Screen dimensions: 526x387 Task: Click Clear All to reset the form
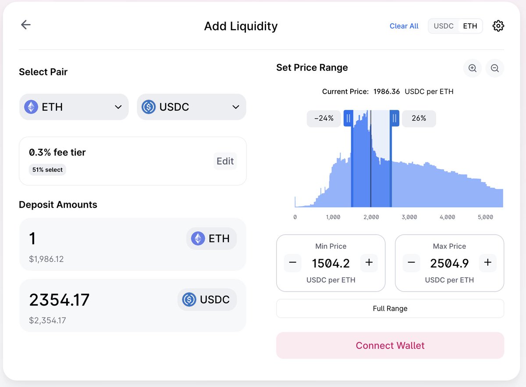(404, 26)
